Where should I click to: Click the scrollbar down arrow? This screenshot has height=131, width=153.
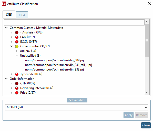pyautogui.click(x=147, y=92)
